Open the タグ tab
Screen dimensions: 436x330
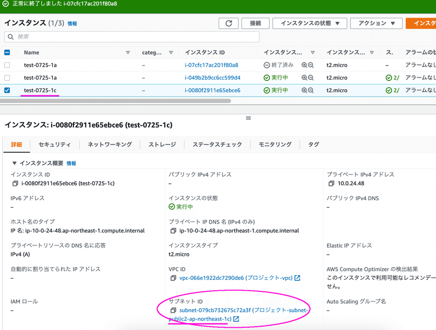(x=314, y=145)
